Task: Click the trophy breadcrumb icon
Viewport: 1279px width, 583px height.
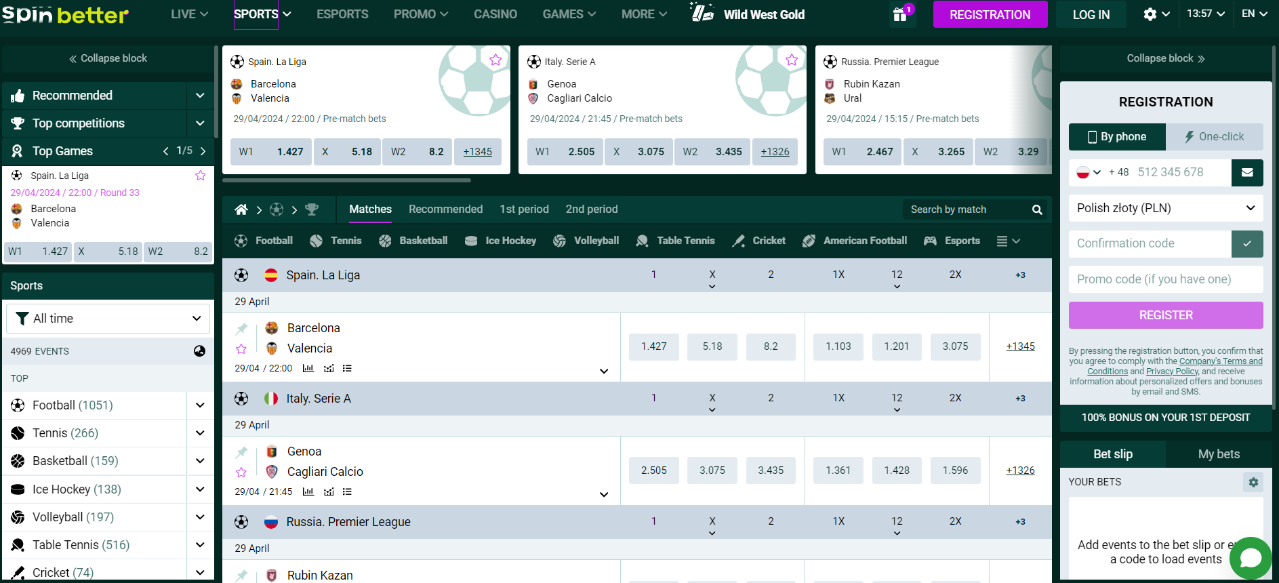Action: [x=312, y=209]
